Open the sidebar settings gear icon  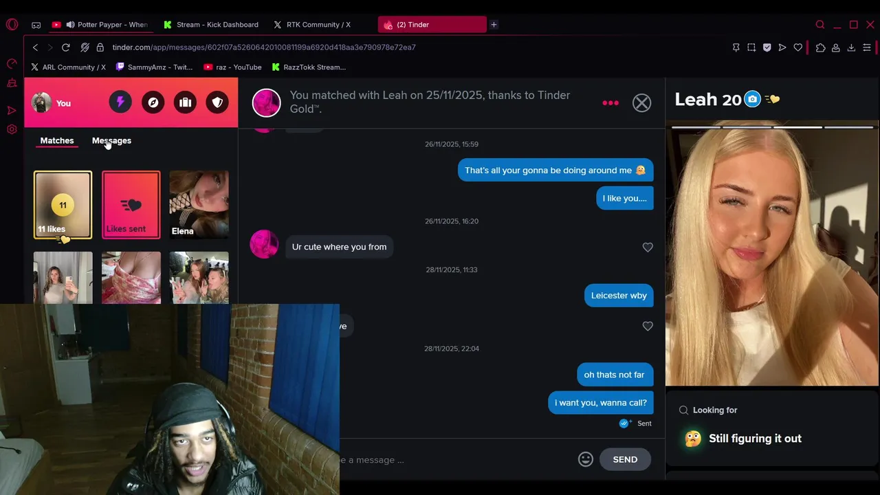click(x=12, y=129)
